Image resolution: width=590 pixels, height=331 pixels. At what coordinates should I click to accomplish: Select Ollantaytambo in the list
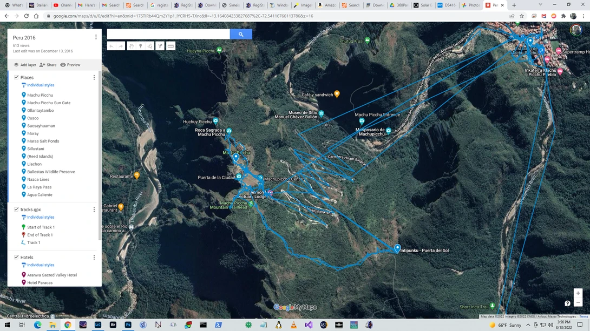(x=40, y=111)
